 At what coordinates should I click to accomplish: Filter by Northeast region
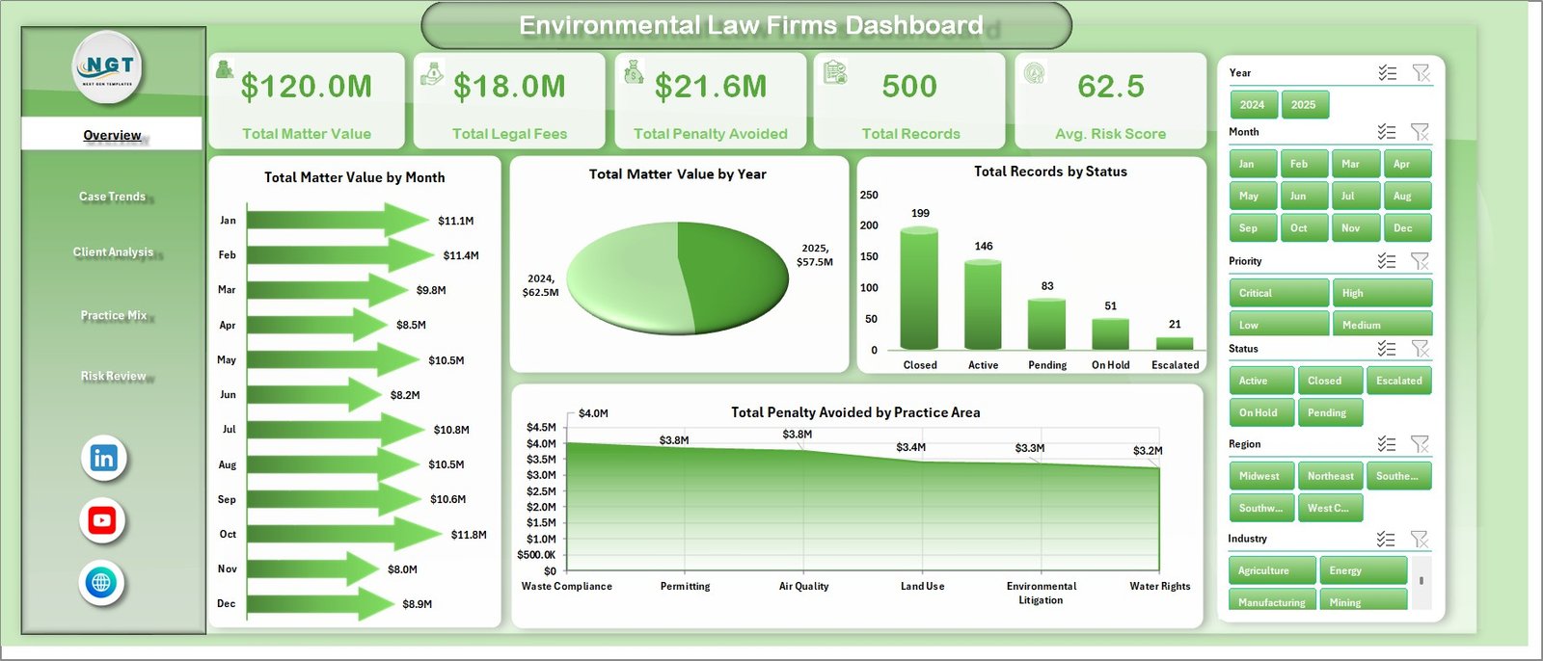[x=1330, y=476]
